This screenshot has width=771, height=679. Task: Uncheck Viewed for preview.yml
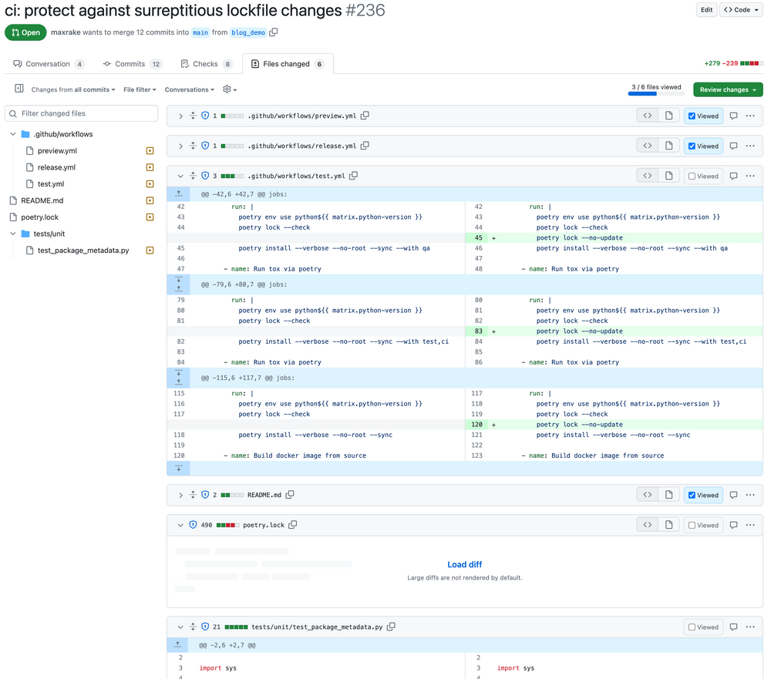702,116
